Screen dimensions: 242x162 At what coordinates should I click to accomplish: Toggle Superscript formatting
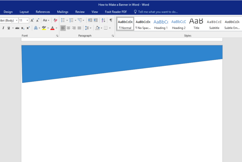28,28
